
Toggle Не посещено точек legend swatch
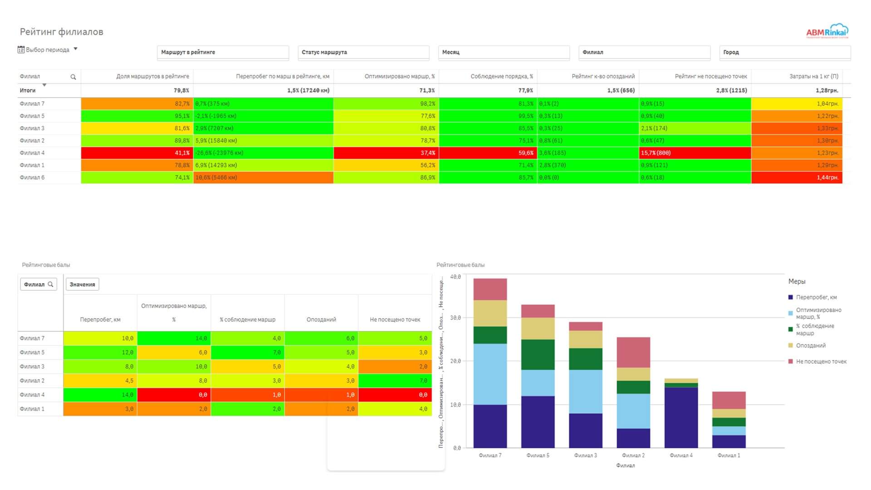pyautogui.click(x=791, y=362)
